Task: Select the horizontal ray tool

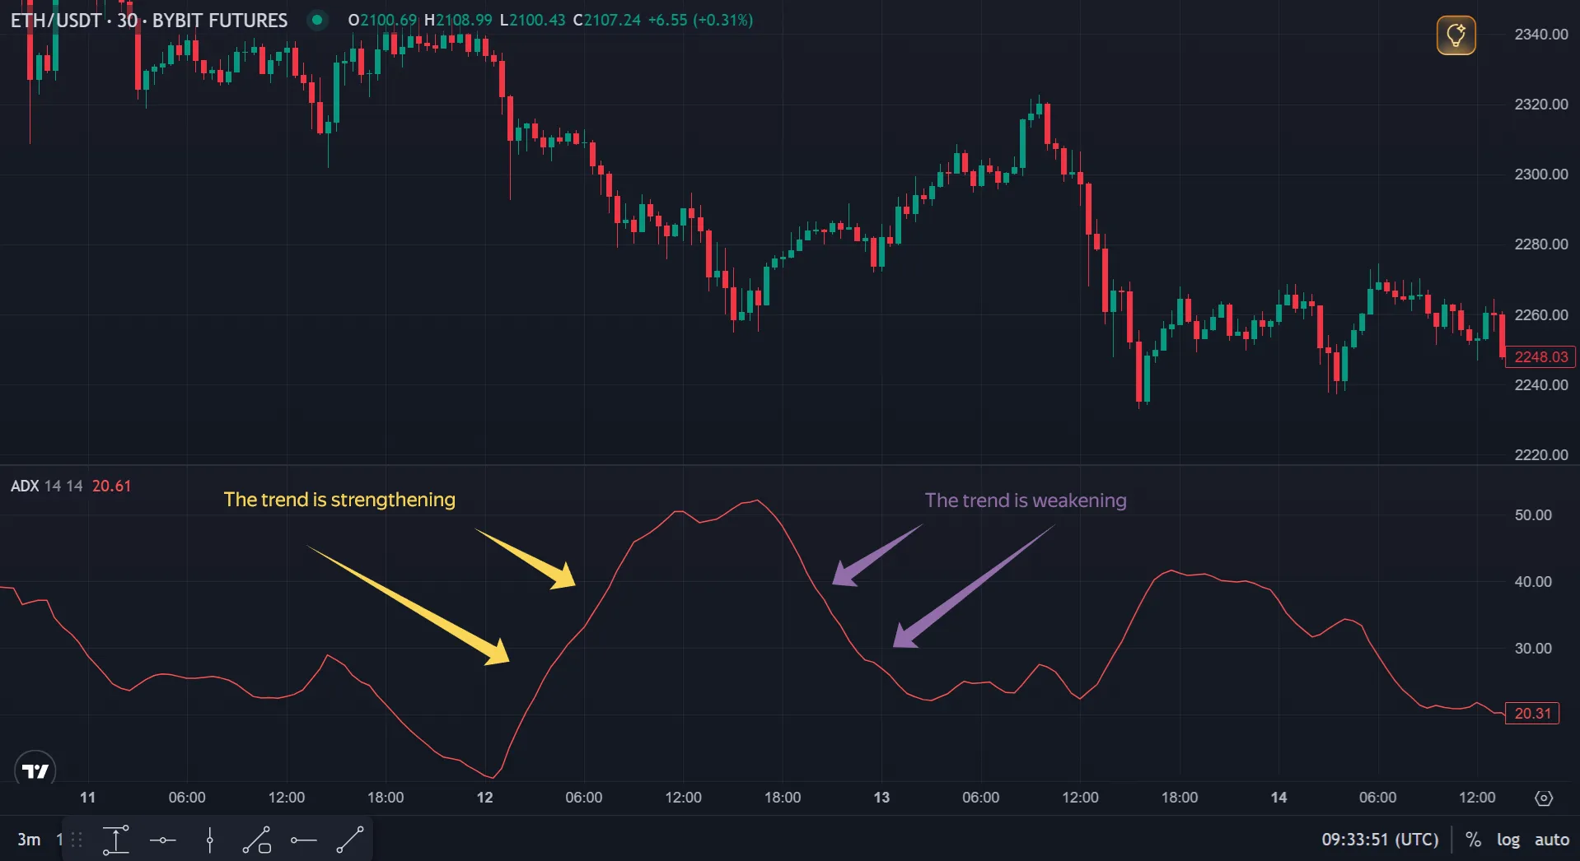Action: pos(303,840)
